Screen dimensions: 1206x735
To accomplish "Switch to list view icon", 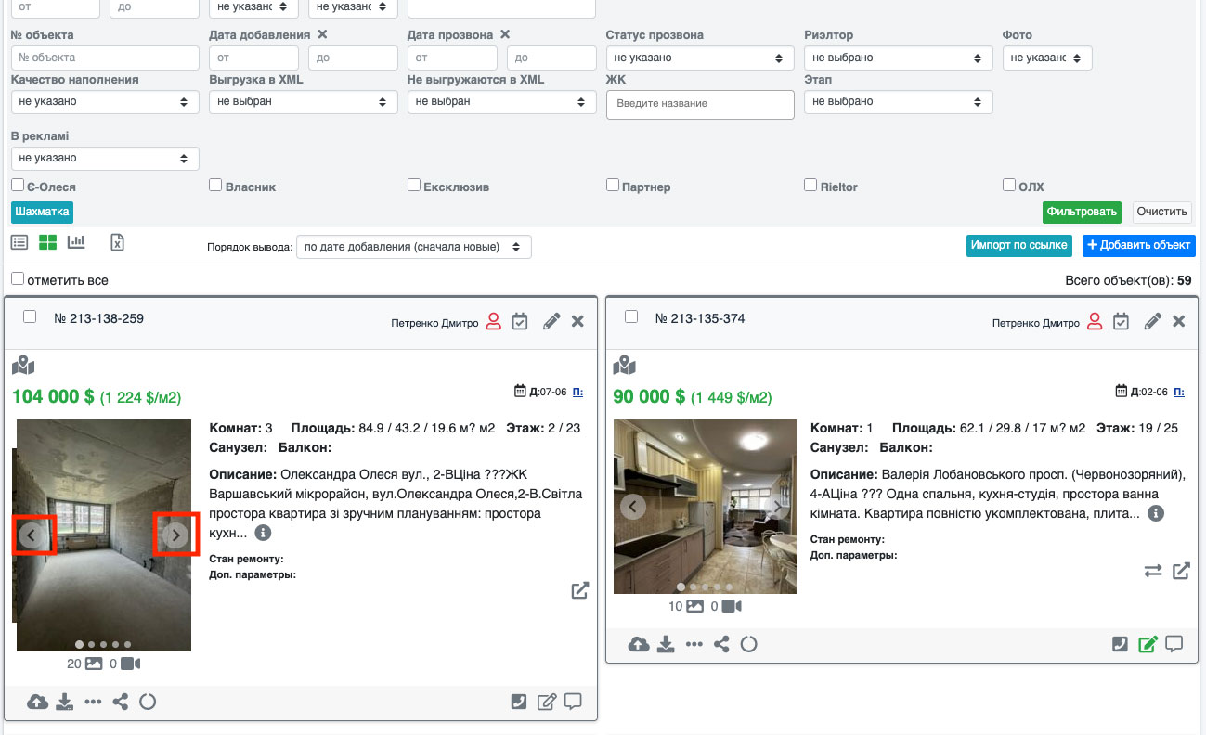I will [x=19, y=242].
